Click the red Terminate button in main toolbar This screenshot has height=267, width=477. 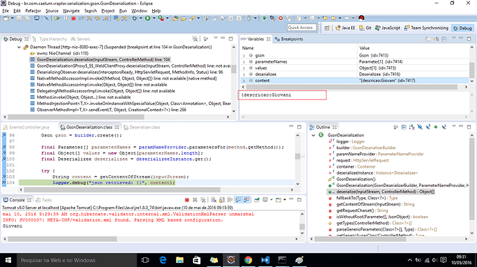click(x=73, y=18)
